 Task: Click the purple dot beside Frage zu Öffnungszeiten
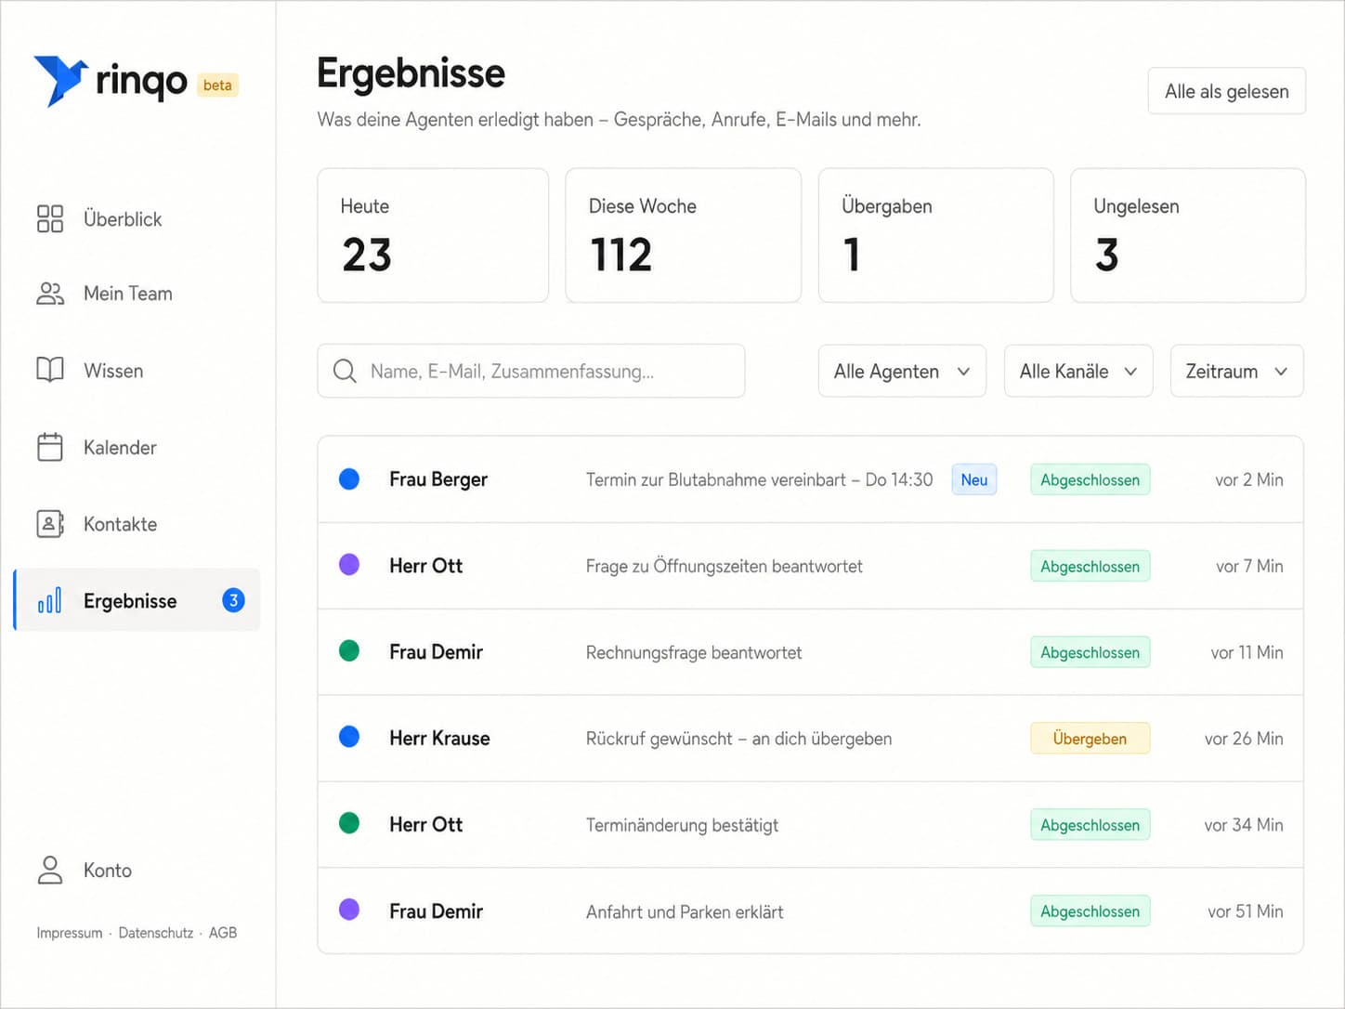click(x=349, y=565)
